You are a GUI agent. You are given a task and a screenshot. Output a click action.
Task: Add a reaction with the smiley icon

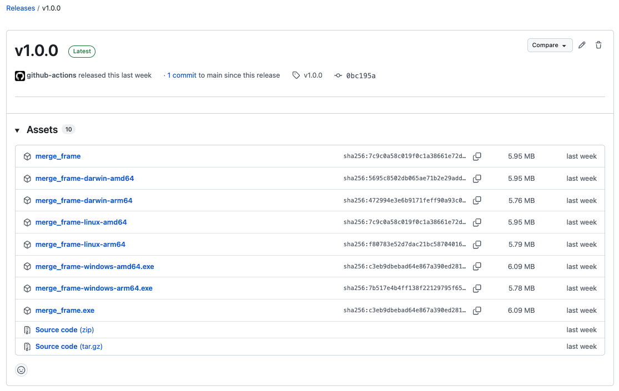(x=21, y=370)
